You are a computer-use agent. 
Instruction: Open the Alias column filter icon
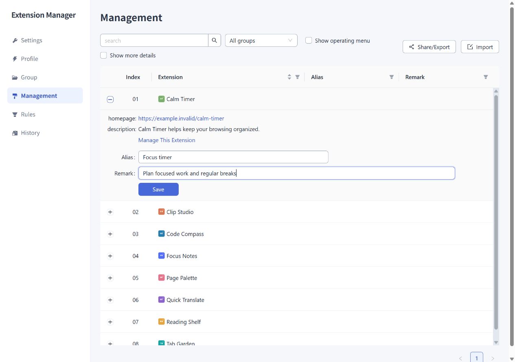pyautogui.click(x=392, y=77)
